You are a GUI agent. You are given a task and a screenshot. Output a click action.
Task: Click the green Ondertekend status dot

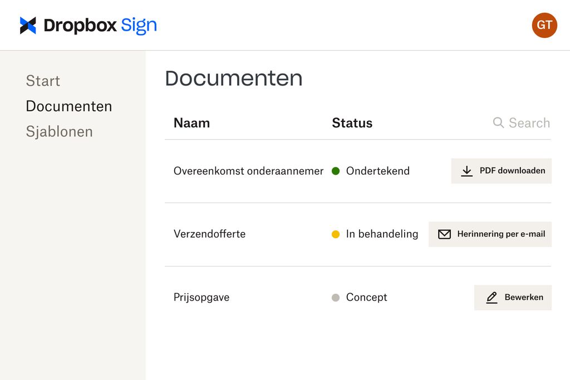(336, 171)
